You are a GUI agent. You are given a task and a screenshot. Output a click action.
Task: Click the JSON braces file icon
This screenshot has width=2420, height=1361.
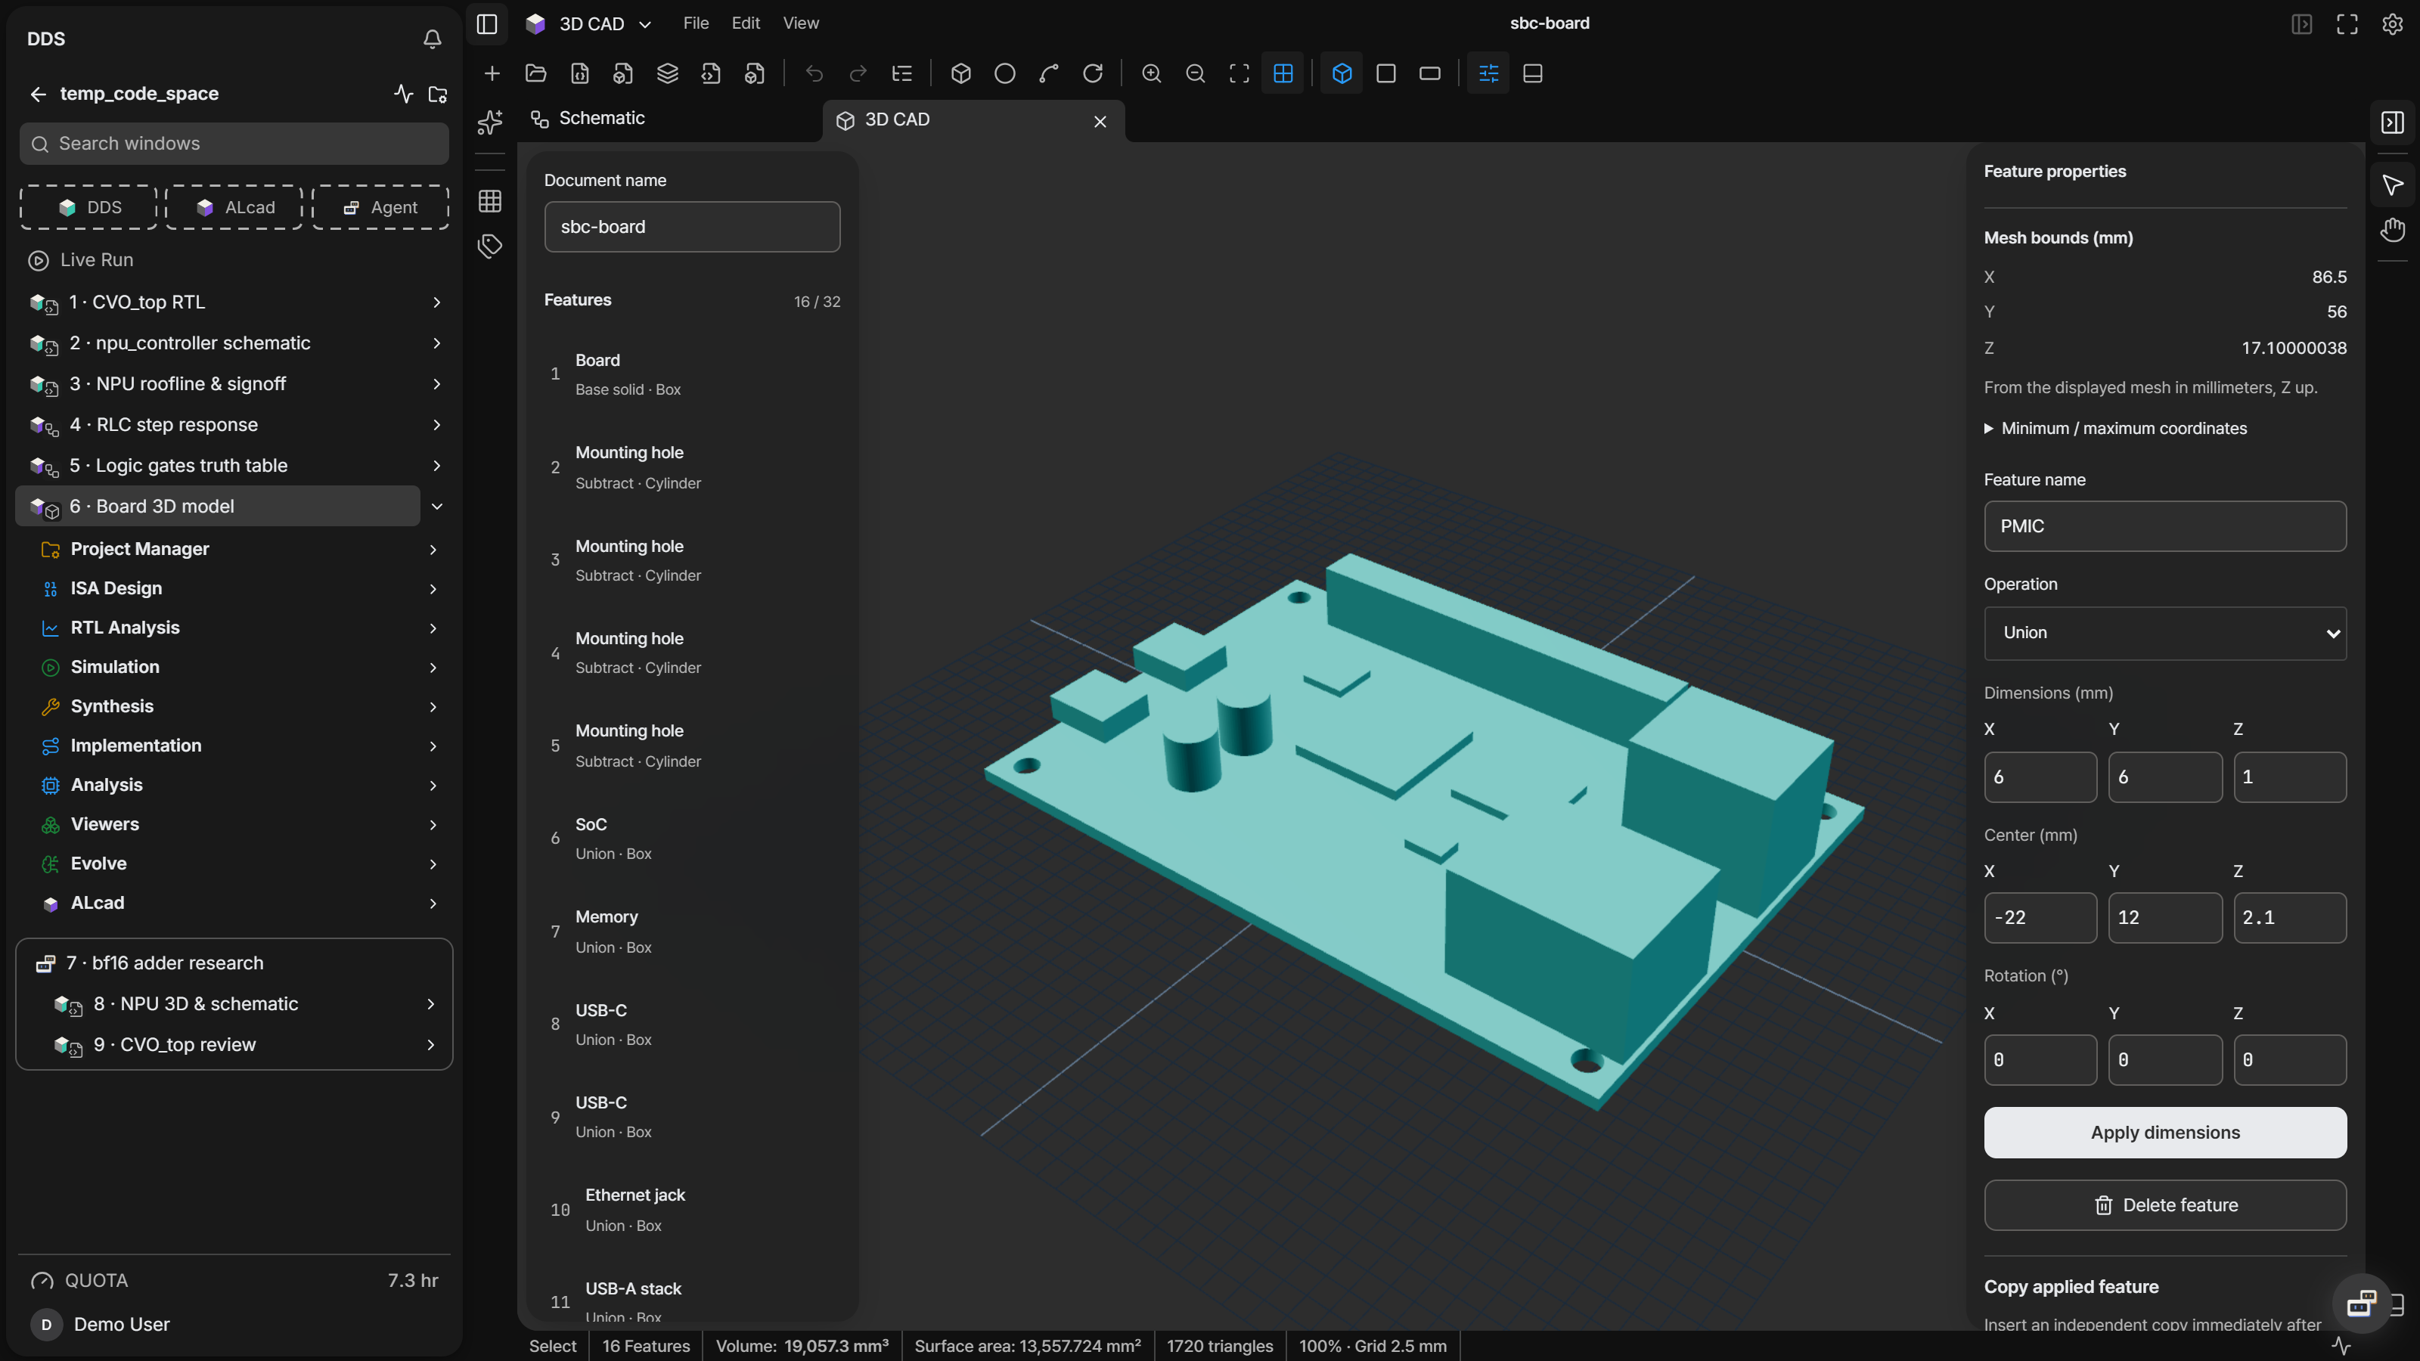pyautogui.click(x=579, y=73)
